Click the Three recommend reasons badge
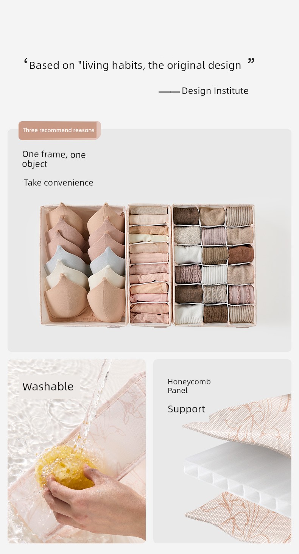Viewport: 299px width, 554px height. [59, 130]
